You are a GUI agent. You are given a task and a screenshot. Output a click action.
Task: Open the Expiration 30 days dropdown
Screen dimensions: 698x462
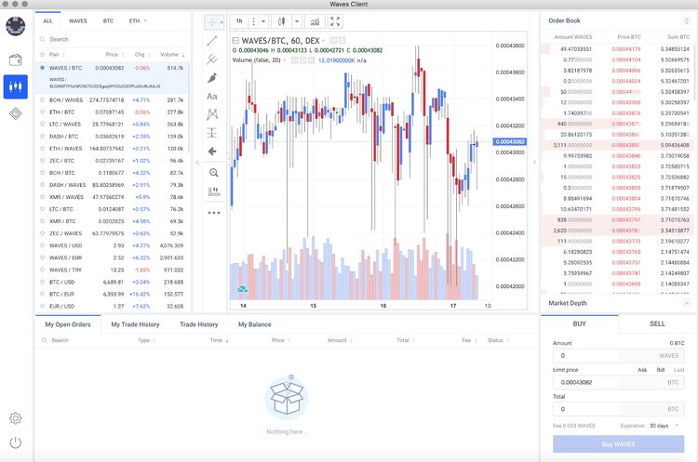coord(664,425)
